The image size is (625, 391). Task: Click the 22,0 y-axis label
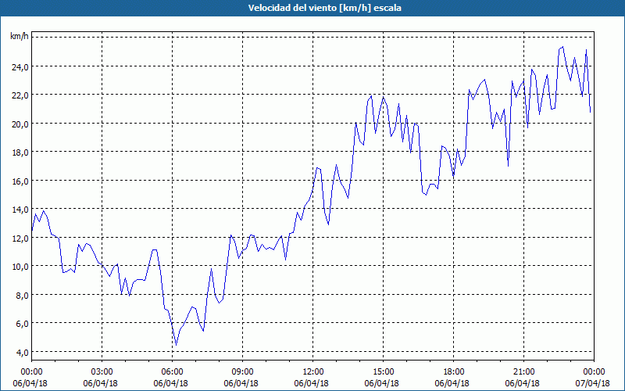(x=20, y=95)
